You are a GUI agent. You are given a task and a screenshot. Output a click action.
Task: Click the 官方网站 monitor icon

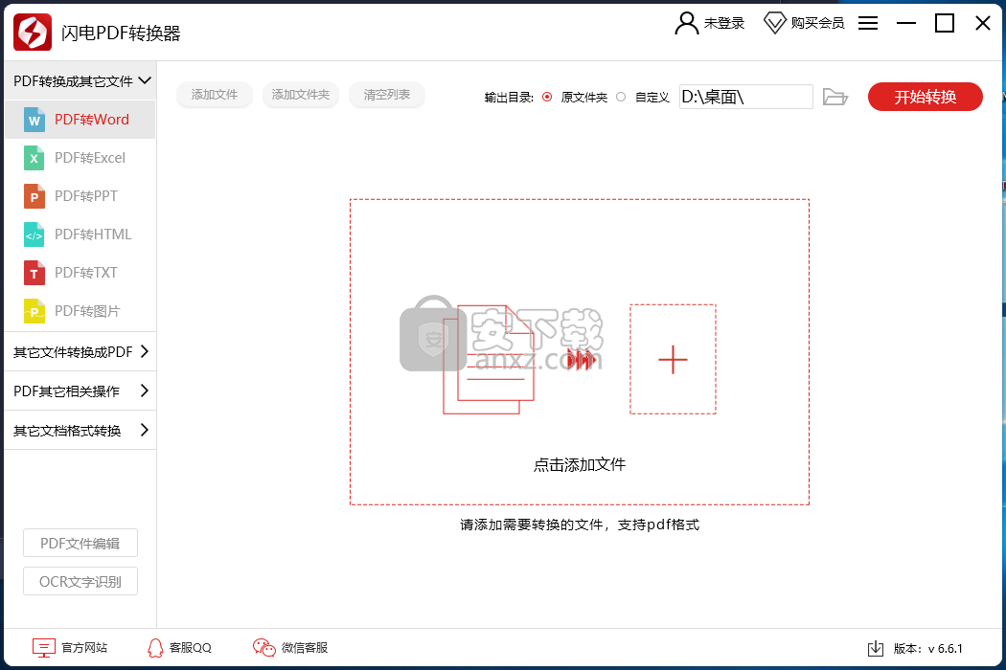pos(44,648)
